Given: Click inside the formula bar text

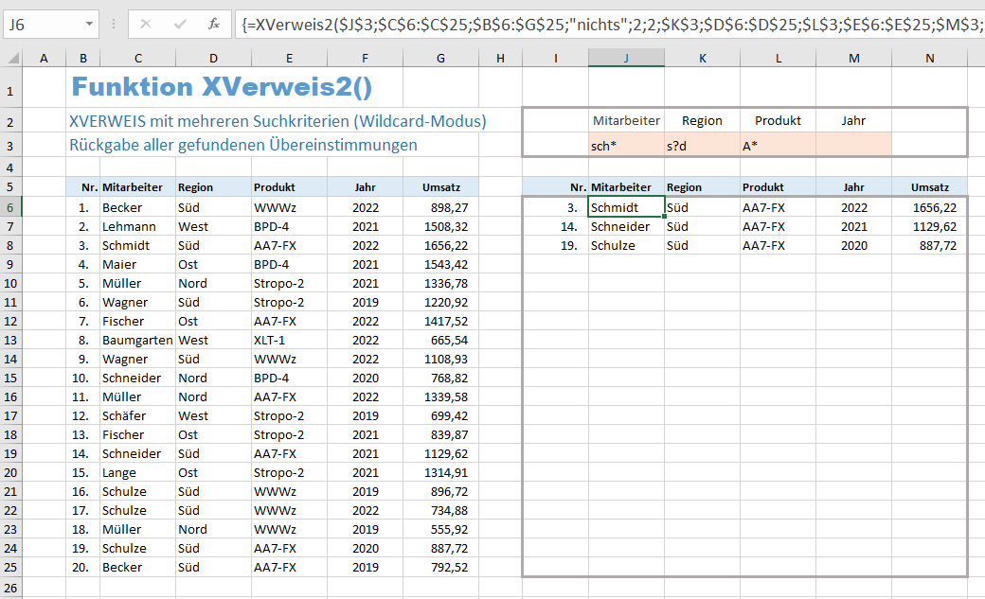Looking at the screenshot, I should [609, 25].
